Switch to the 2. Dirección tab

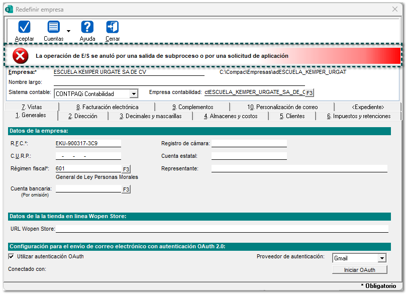83,116
